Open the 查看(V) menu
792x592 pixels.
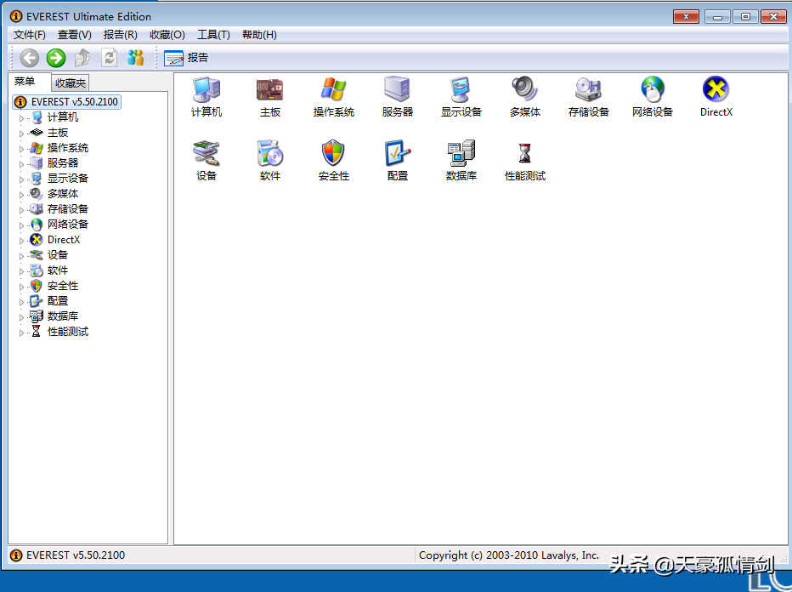coord(74,34)
